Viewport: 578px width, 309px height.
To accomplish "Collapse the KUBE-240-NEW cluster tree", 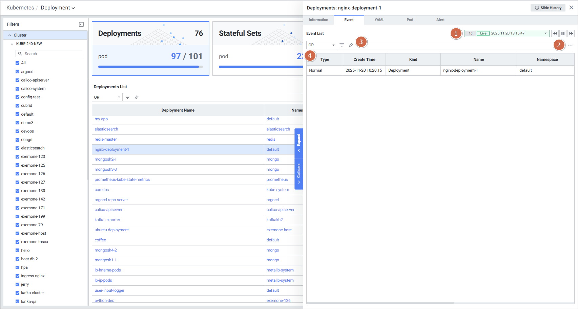I will point(12,44).
